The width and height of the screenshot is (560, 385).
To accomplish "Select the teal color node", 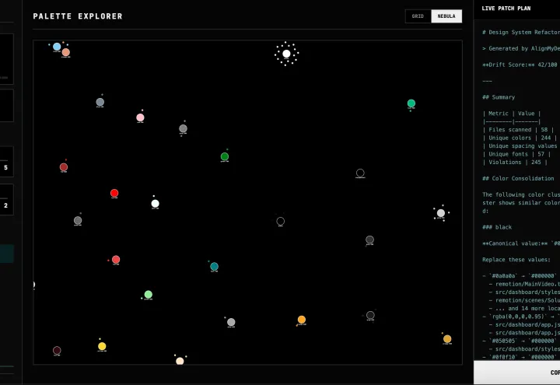I will click(x=215, y=267).
